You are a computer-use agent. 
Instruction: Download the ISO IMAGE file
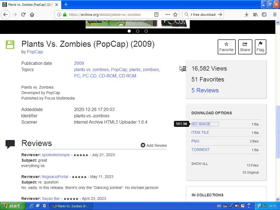[x=201, y=124]
